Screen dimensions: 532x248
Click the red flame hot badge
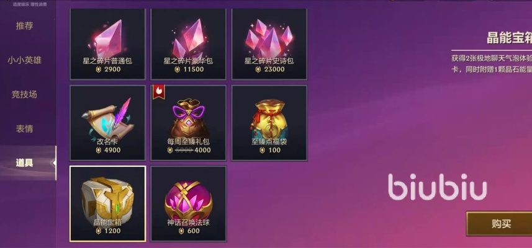tap(159, 92)
